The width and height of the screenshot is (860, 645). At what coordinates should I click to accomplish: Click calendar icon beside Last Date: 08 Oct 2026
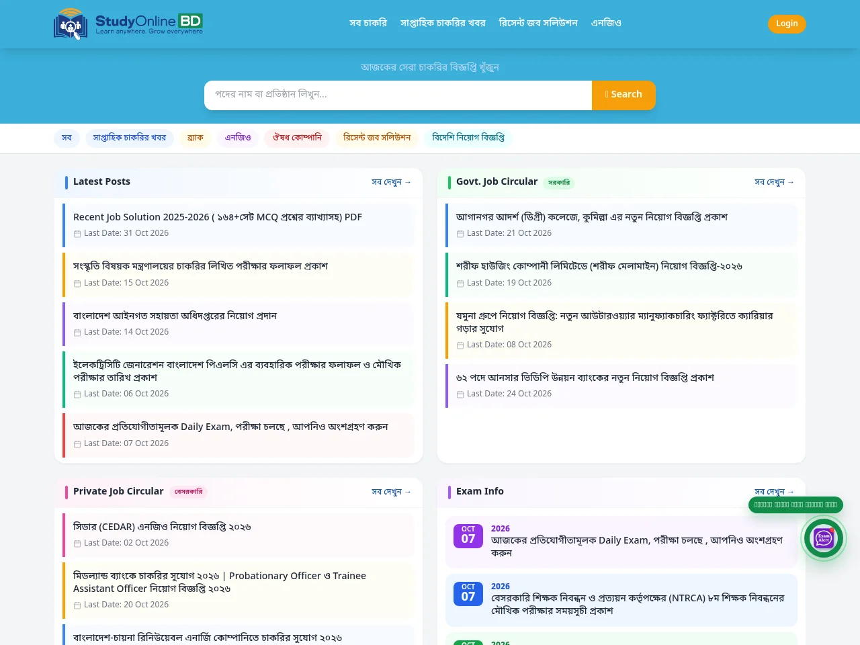coord(460,345)
